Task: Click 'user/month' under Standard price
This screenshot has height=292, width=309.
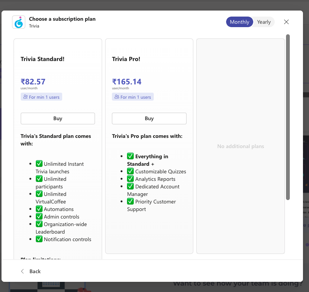Action: pos(29,88)
